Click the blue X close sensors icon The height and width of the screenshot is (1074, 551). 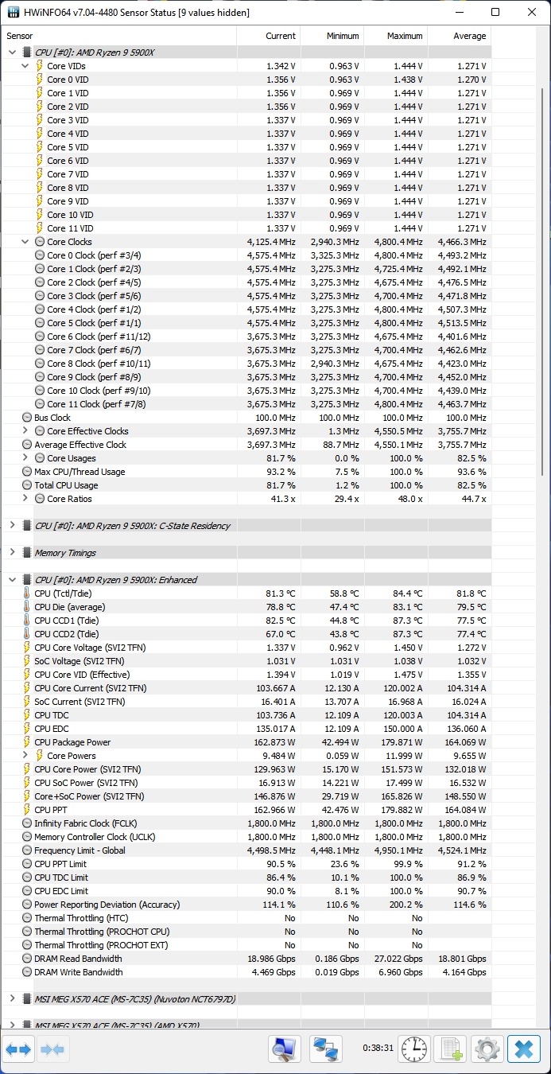(523, 1049)
